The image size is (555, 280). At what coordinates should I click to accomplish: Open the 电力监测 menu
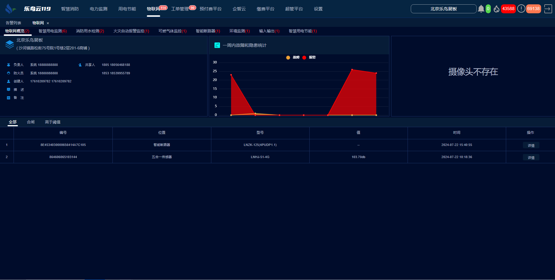[99, 9]
